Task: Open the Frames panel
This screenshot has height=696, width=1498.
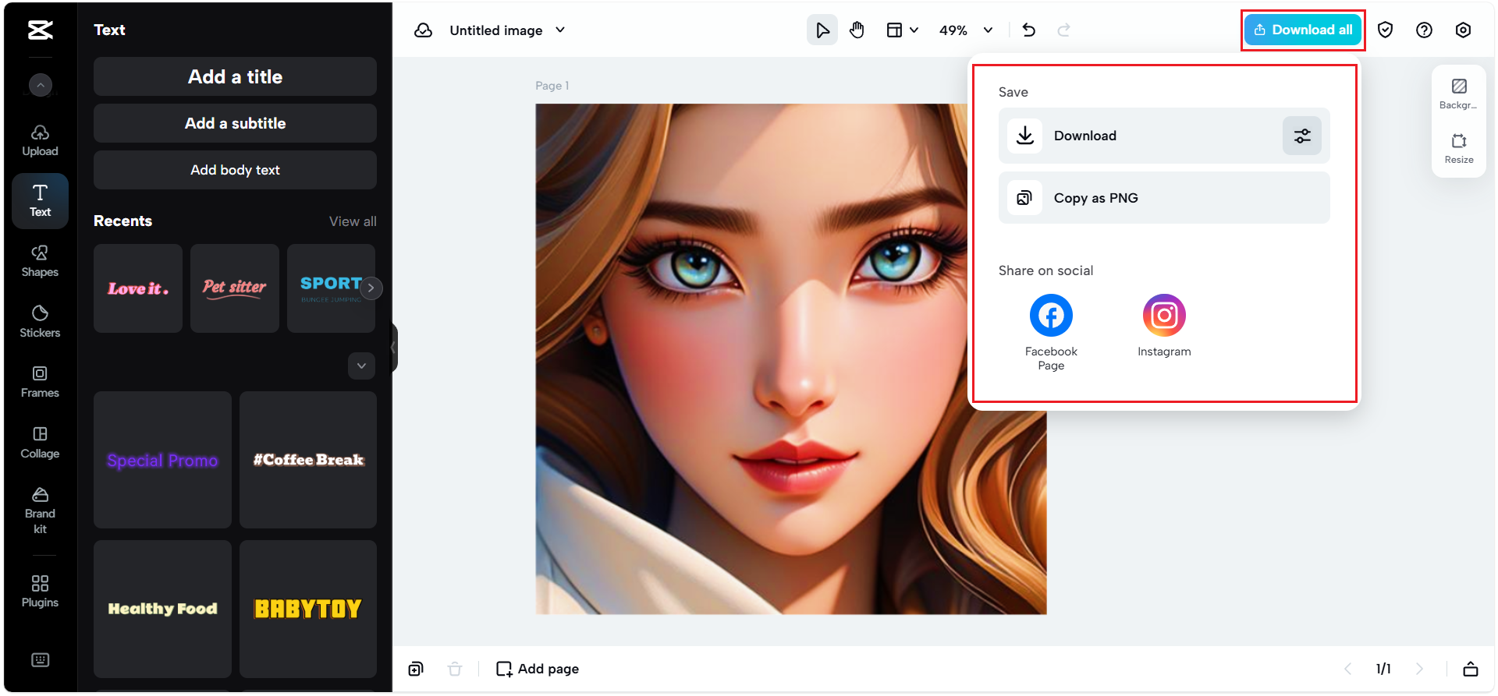Action: coord(41,382)
